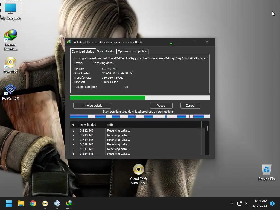Open Internet Download Manager desktop shortcut
The image size is (280, 210).
click(11, 40)
